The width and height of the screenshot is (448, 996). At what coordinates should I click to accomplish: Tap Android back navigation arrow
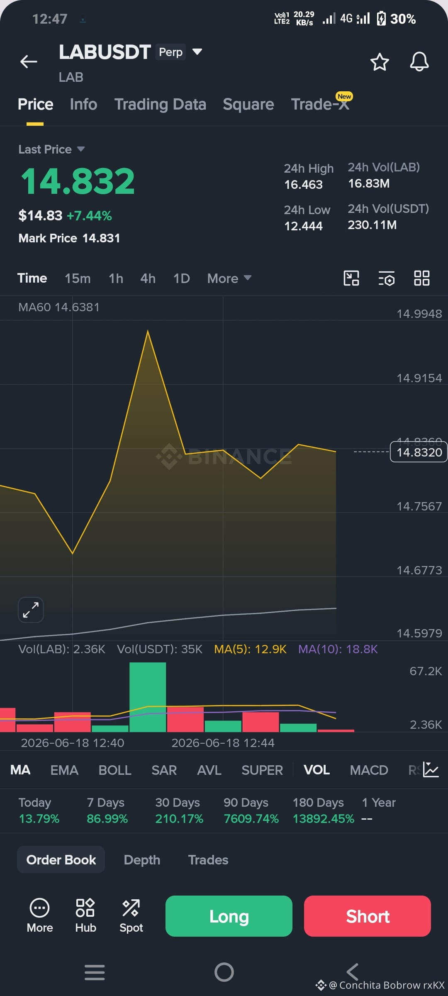point(353,972)
